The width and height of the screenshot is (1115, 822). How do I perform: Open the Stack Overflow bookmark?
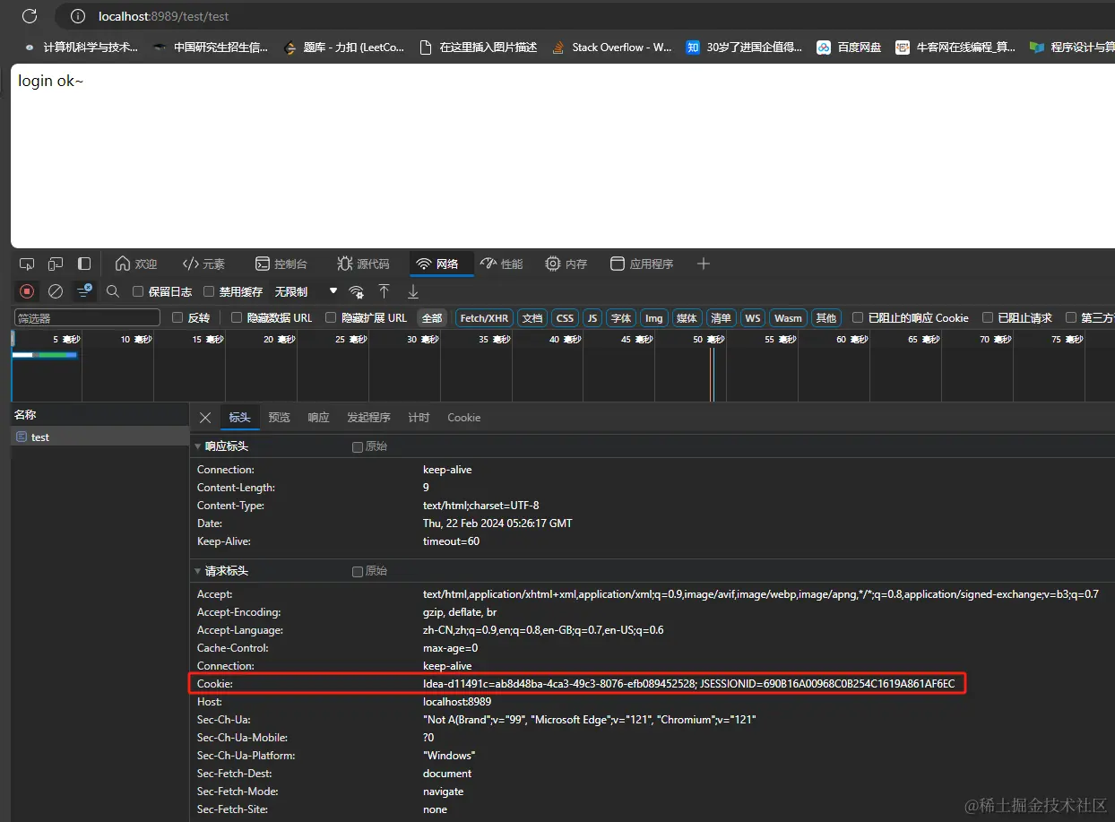[x=611, y=48]
